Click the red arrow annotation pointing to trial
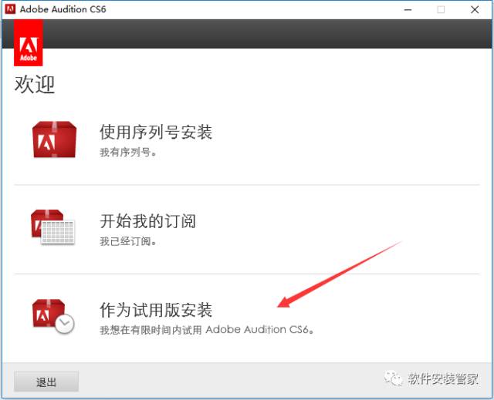494x400 pixels. (340, 274)
